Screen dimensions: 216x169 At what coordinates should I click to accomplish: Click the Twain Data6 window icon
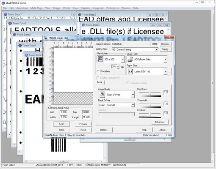10,23
